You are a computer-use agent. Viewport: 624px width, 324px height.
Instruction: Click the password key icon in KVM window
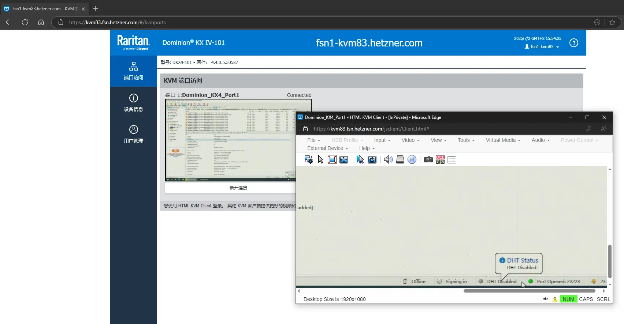pos(589,129)
